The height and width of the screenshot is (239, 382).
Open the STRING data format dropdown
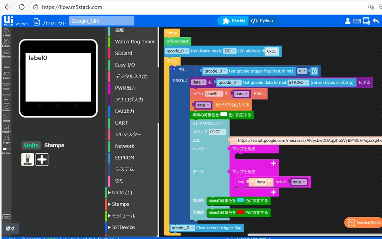point(298,83)
